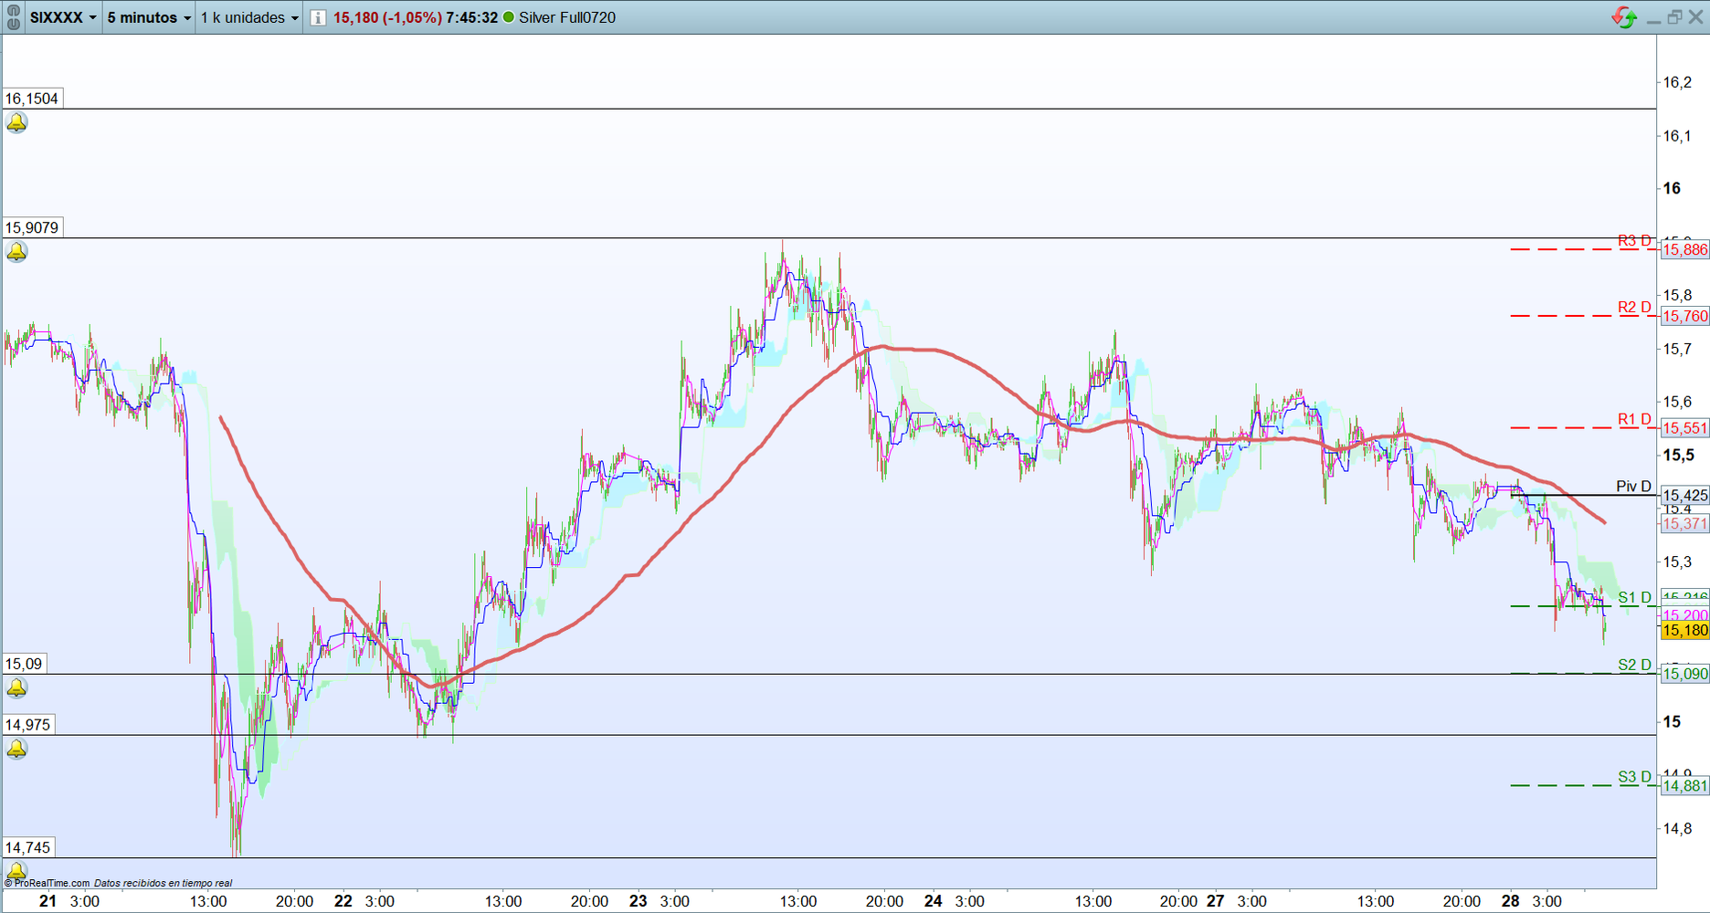This screenshot has width=1710, height=913.
Task: Click the 16,1 price axis label
Action: pos(1677,136)
